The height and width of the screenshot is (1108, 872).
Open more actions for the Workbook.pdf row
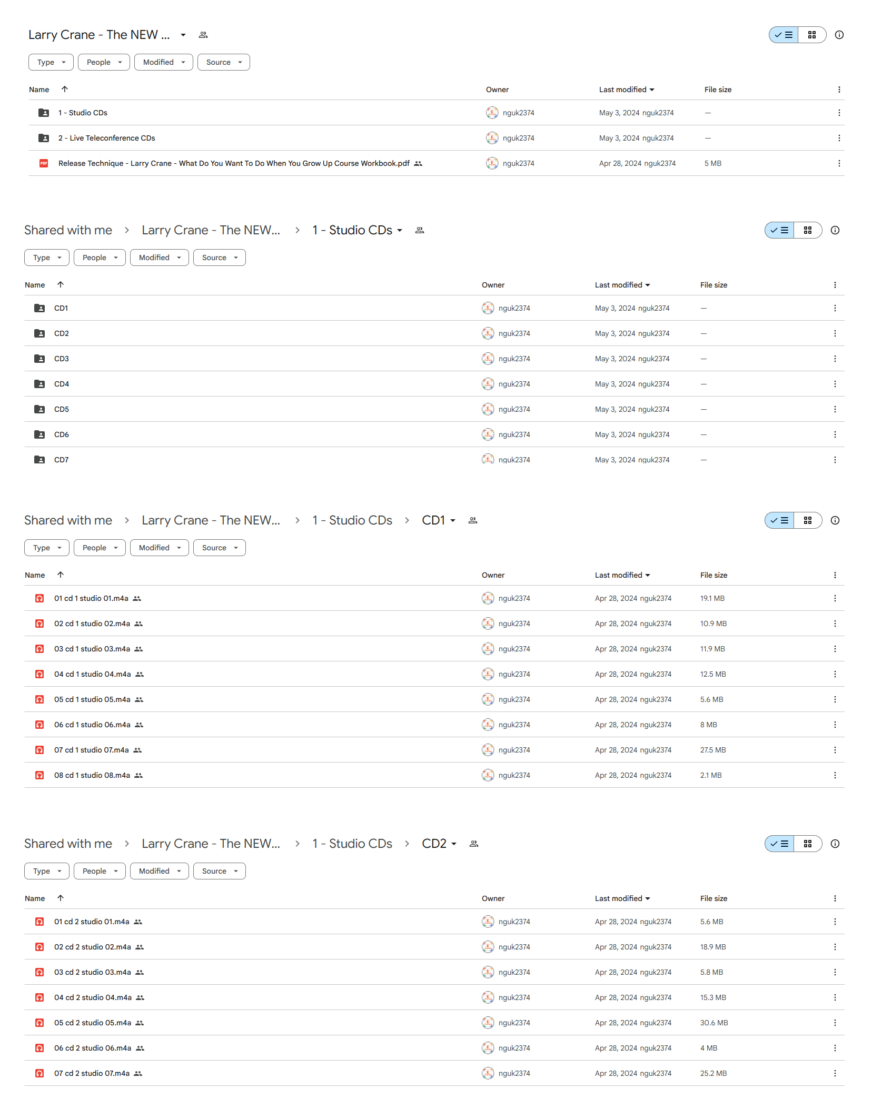point(839,163)
